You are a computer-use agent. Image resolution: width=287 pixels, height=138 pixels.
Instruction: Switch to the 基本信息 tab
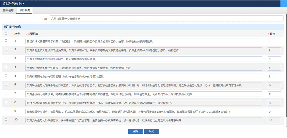8,11
